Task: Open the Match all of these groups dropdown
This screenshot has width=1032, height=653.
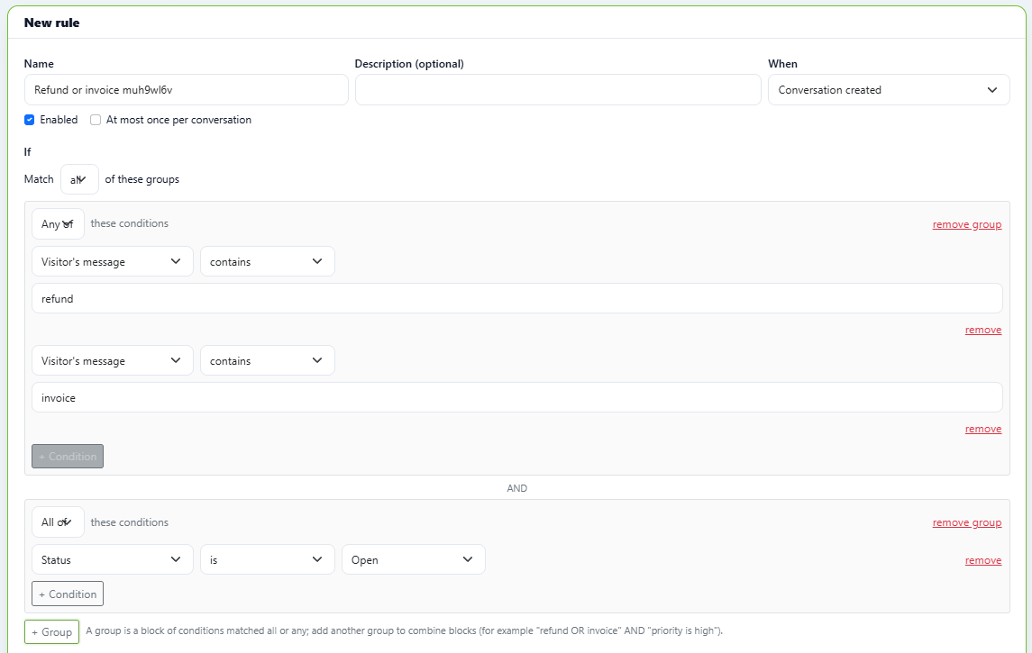Action: (79, 179)
